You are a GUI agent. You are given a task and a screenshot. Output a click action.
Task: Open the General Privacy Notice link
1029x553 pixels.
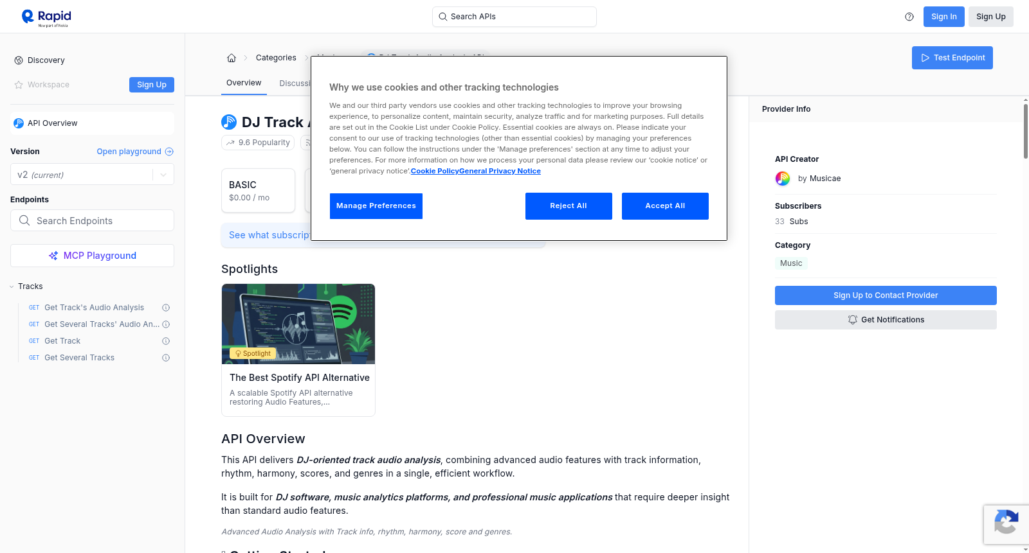[x=500, y=171]
